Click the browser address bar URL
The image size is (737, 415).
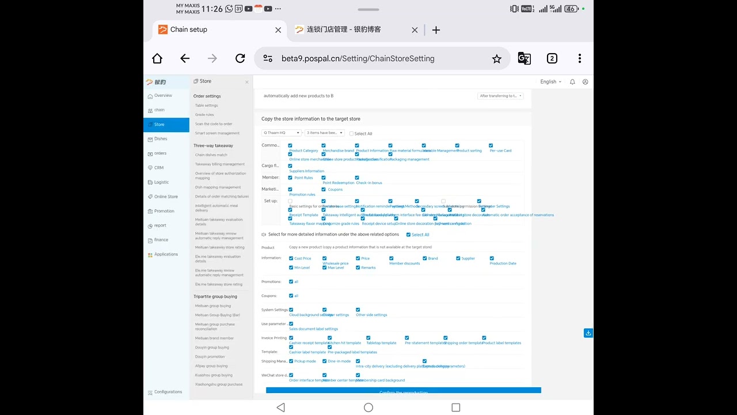coord(358,58)
